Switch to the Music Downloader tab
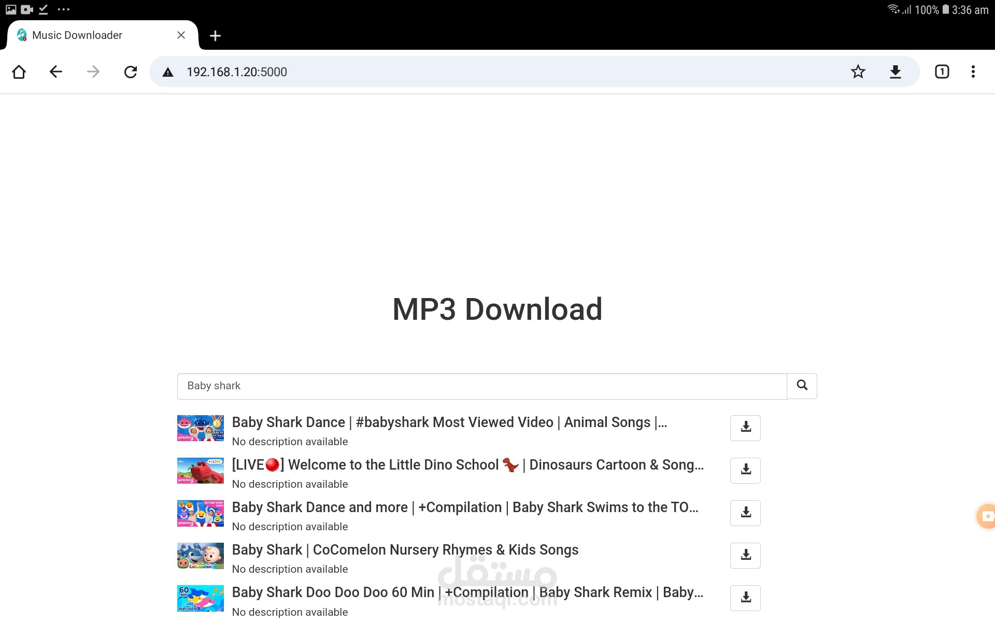Viewport: 995px width, 622px height. pyautogui.click(x=78, y=35)
